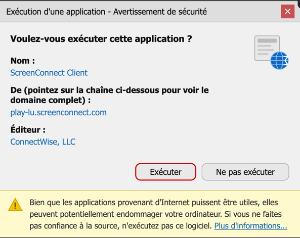
Task: Click the blue globe icon
Action: (x=279, y=61)
